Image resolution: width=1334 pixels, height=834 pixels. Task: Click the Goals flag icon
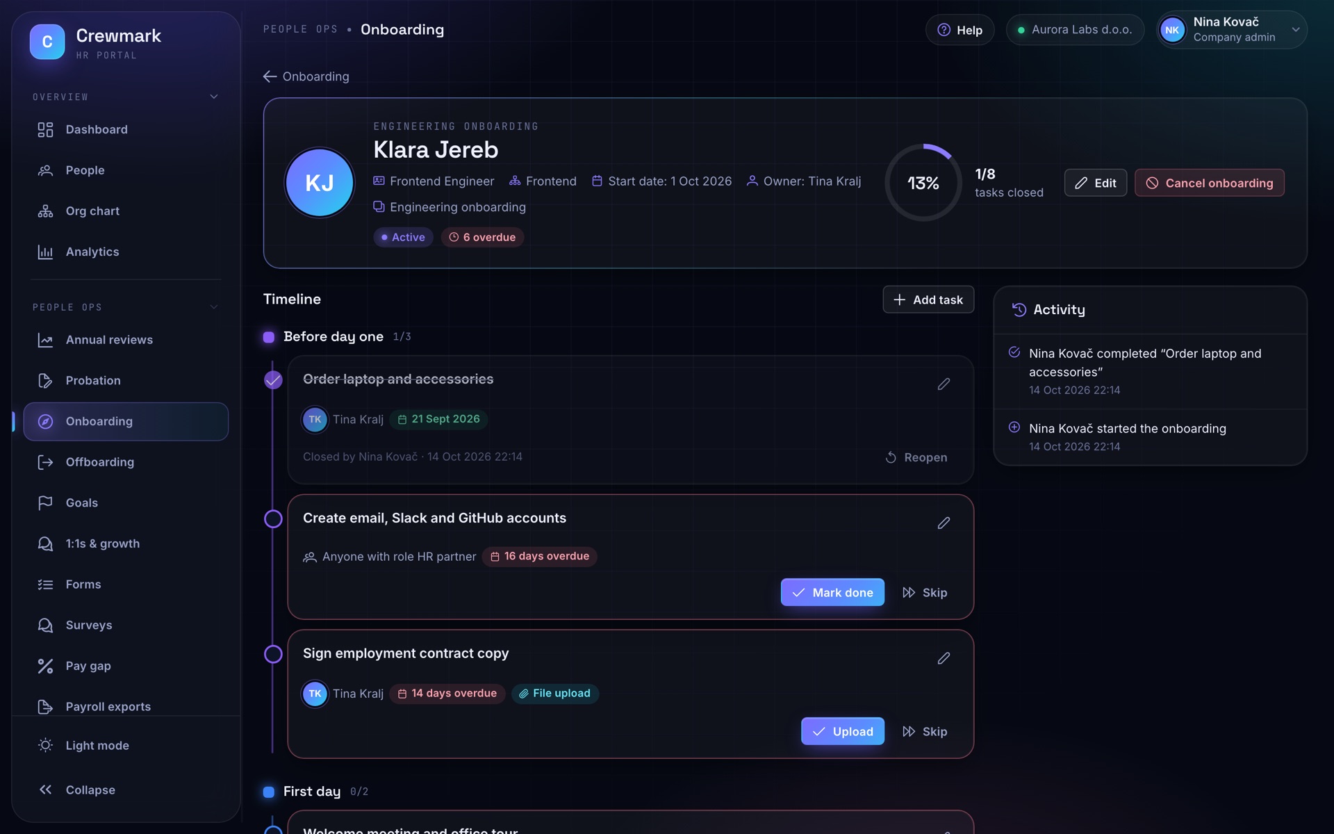tap(45, 502)
